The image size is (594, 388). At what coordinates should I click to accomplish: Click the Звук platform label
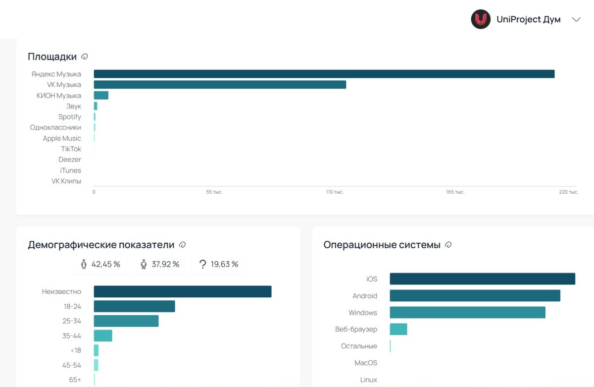click(74, 106)
